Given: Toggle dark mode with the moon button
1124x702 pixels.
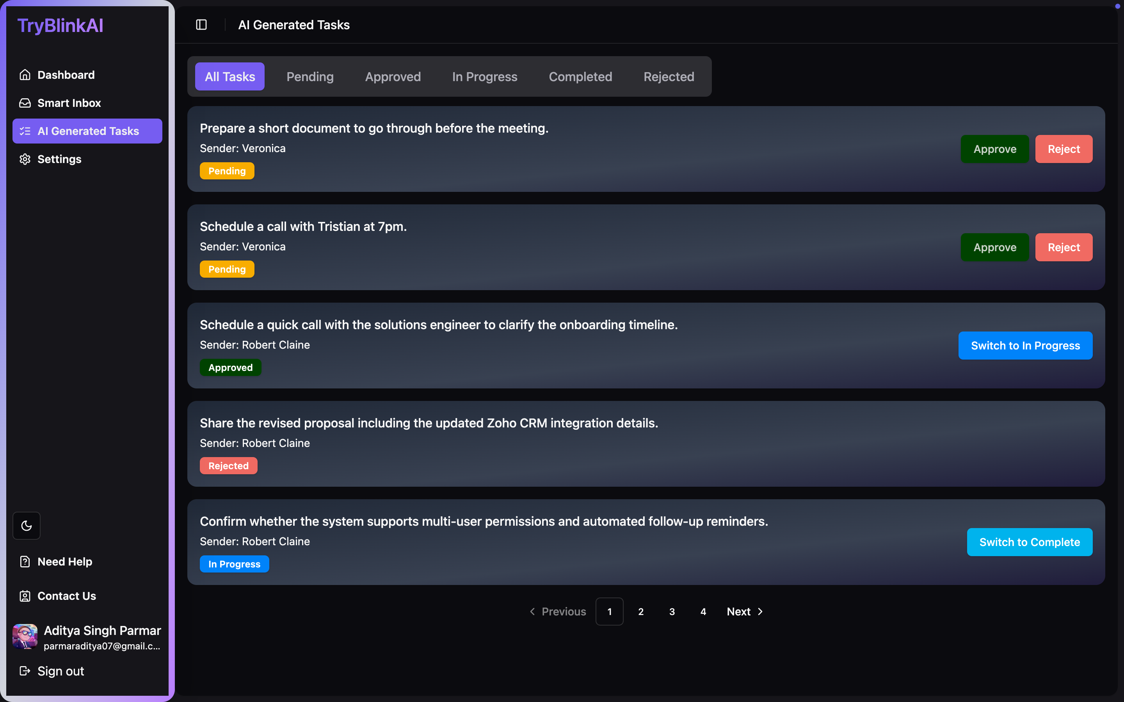Looking at the screenshot, I should (27, 526).
